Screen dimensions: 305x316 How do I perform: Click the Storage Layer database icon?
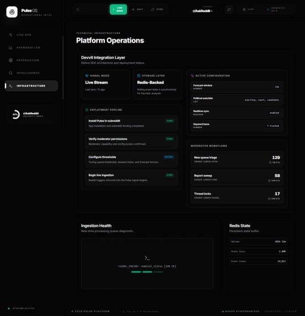click(138, 76)
